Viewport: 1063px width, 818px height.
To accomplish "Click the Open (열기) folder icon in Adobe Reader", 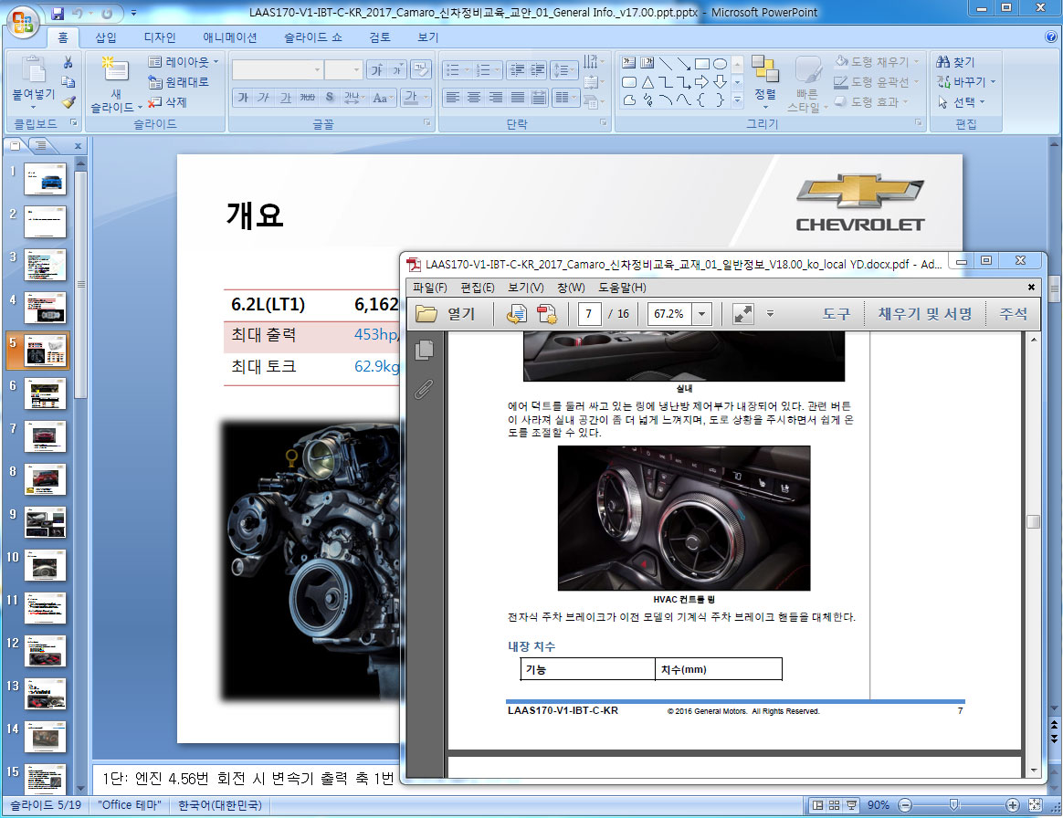I will [x=426, y=314].
